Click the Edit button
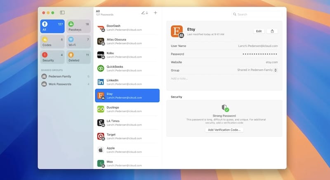Viewport: 330px width, 180px height. point(259,31)
